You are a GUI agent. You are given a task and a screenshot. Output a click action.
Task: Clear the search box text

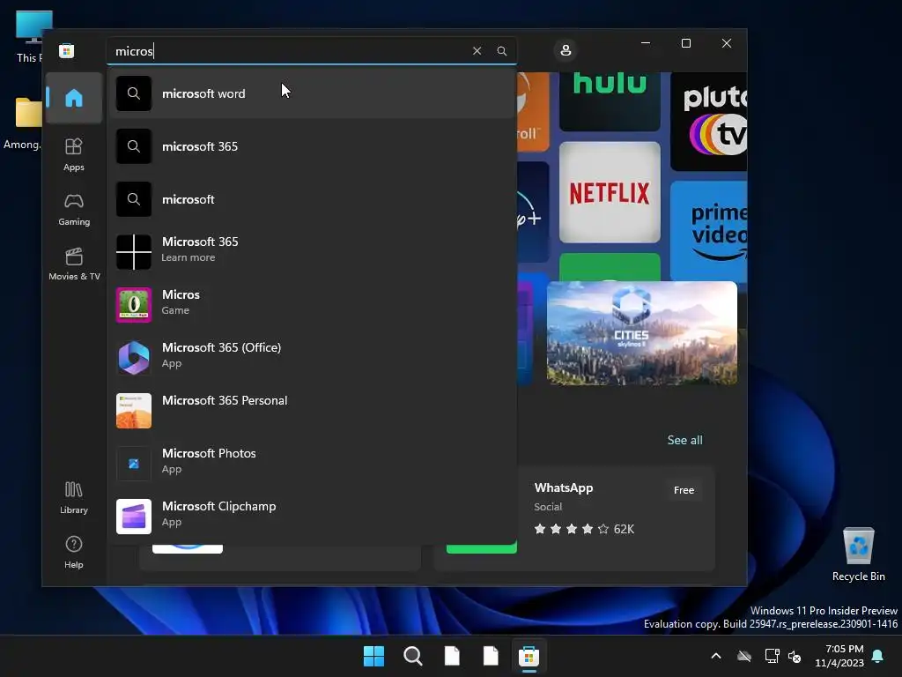tap(477, 50)
